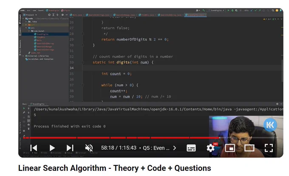Expand the .idea folder
Screen dimensions: 289x176
coord(26,22)
